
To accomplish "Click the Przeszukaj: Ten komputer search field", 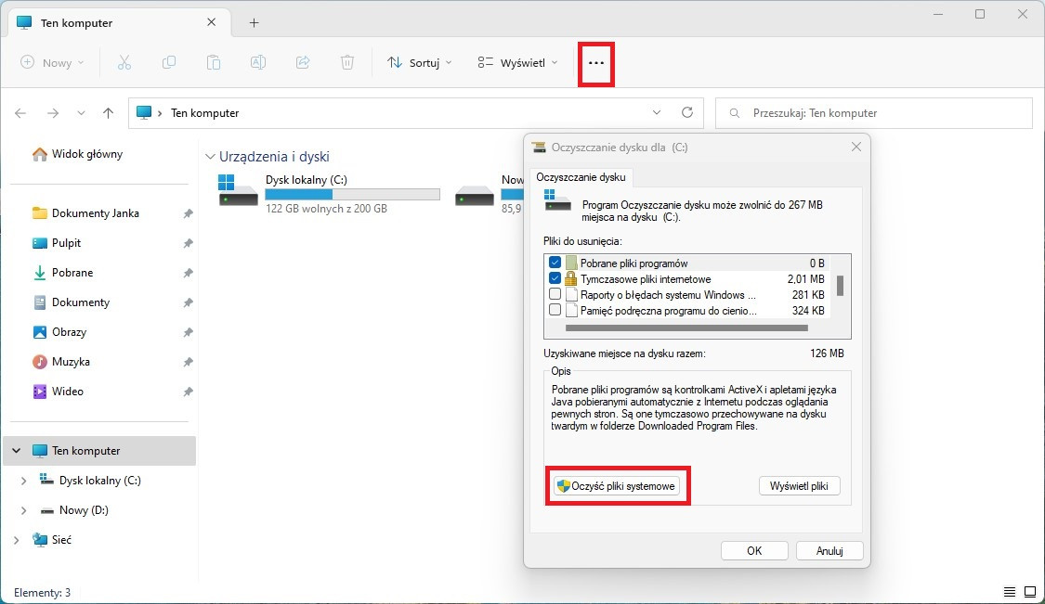I will pyautogui.click(x=874, y=113).
